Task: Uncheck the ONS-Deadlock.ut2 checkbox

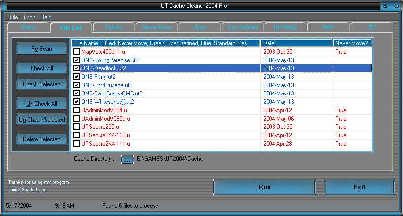Action: pos(76,68)
